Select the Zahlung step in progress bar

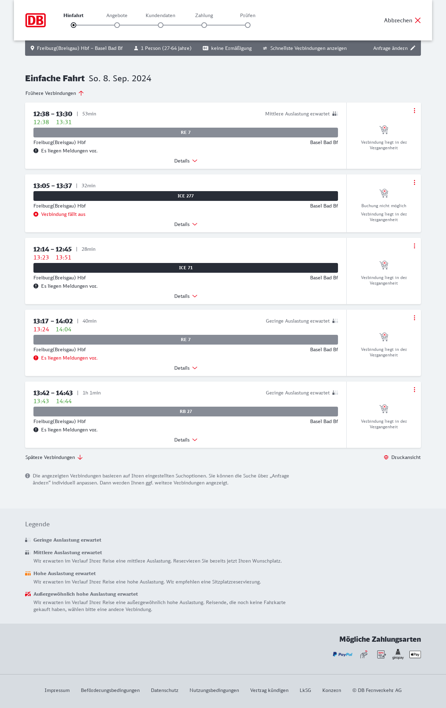pos(204,25)
